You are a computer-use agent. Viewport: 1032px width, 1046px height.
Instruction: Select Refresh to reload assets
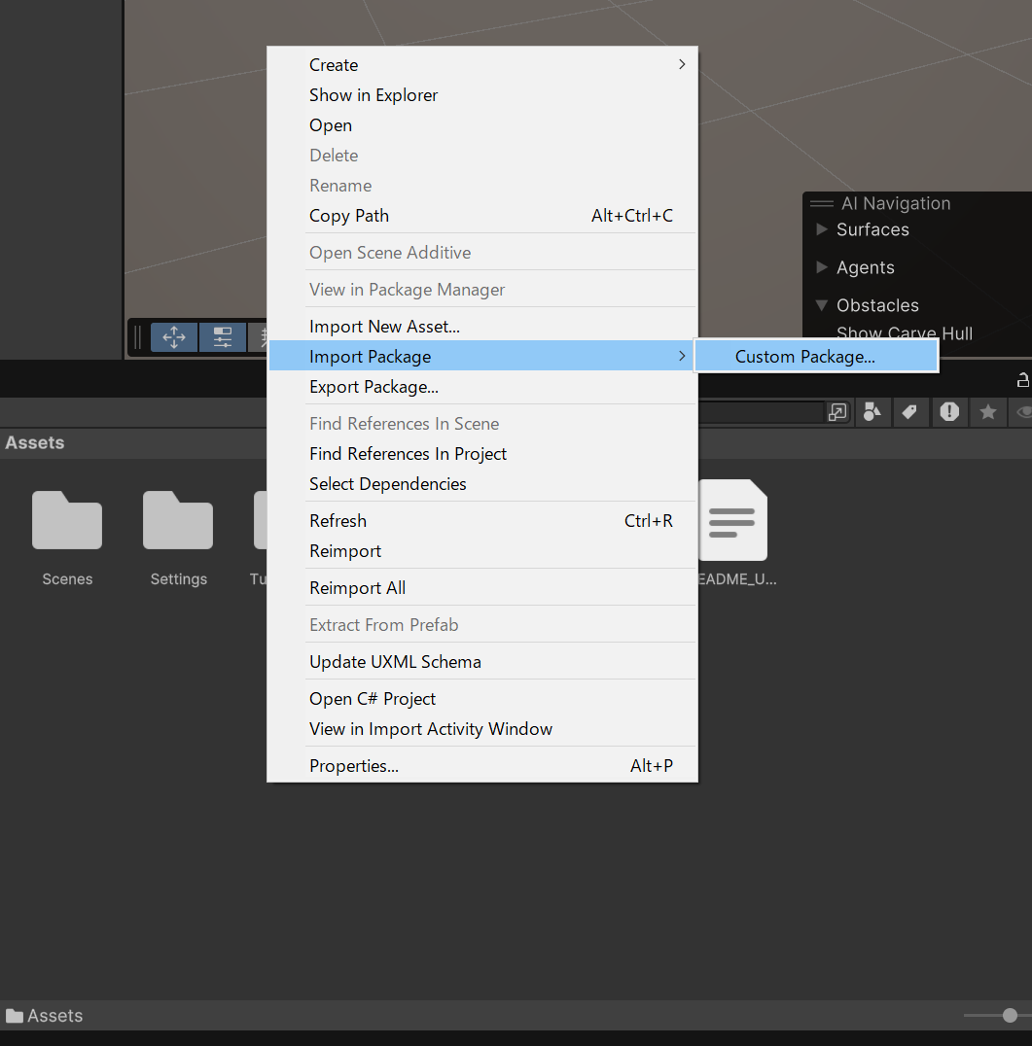338,520
